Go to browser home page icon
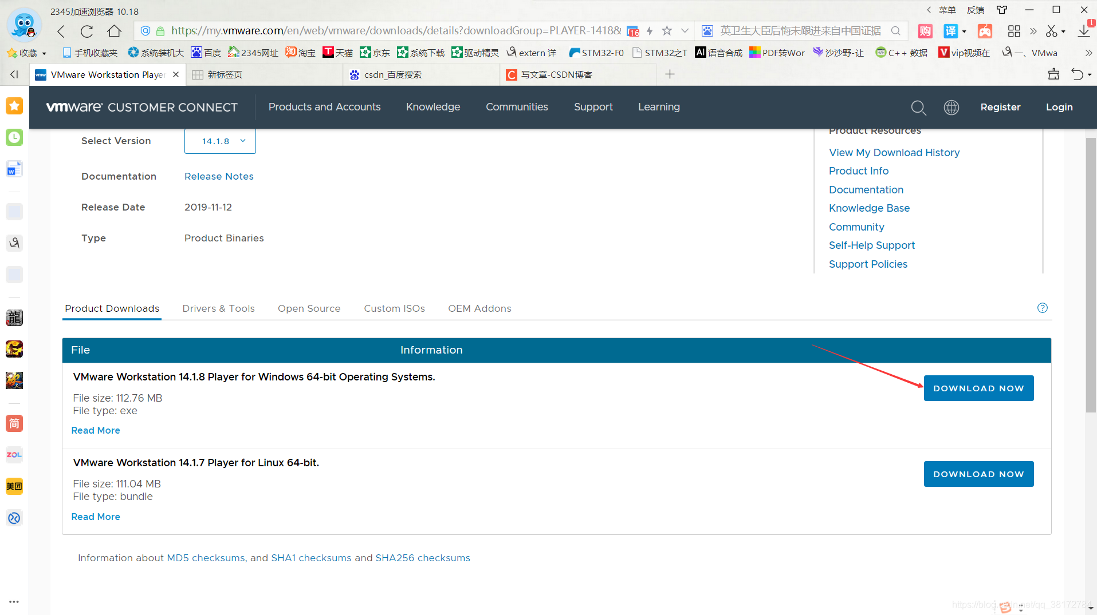Viewport: 1097px width, 615px height. pos(114,31)
